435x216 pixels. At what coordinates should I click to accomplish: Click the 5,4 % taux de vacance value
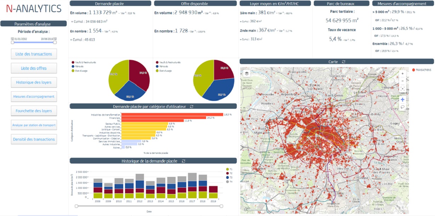[x=335, y=39]
